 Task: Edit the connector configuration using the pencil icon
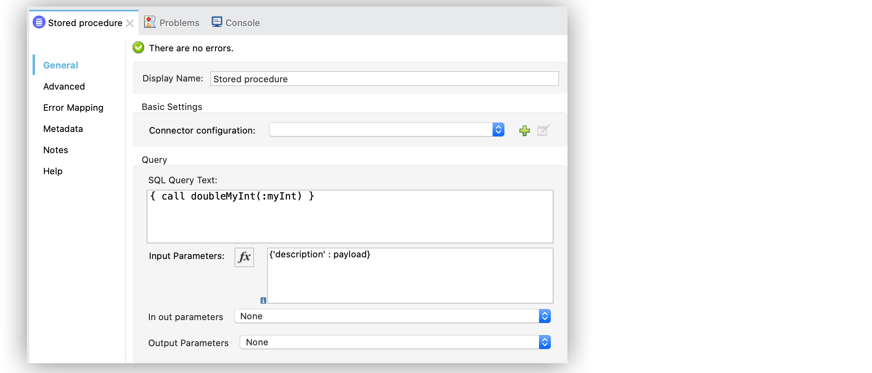pyautogui.click(x=543, y=130)
